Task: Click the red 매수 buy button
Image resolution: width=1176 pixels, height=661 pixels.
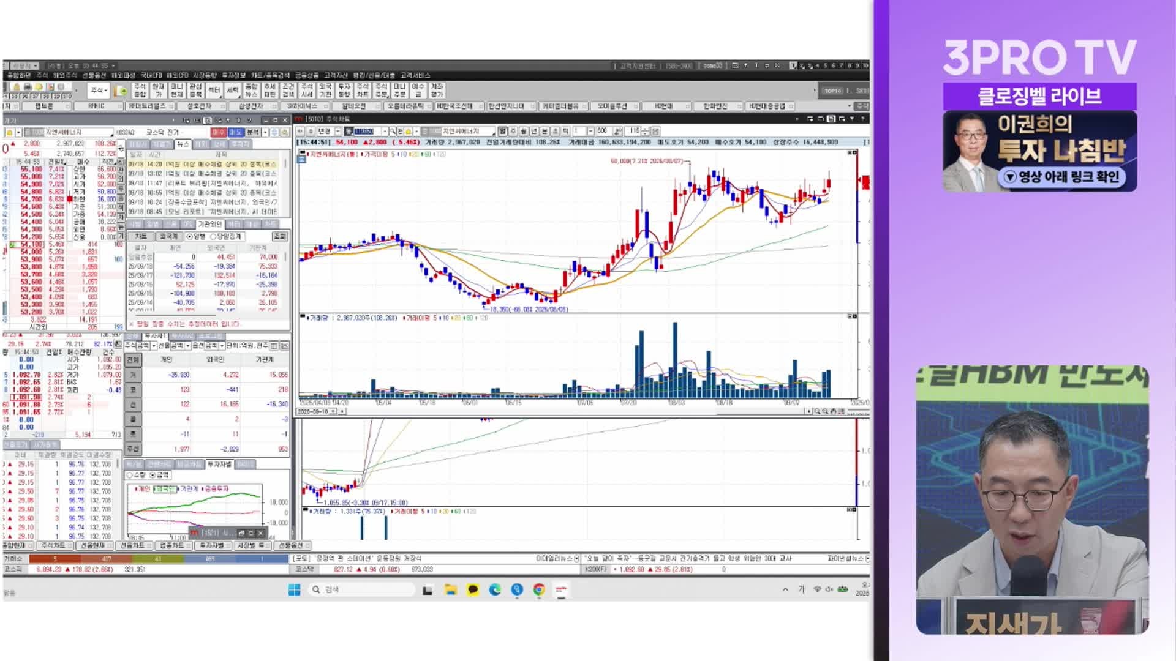Action: [218, 132]
